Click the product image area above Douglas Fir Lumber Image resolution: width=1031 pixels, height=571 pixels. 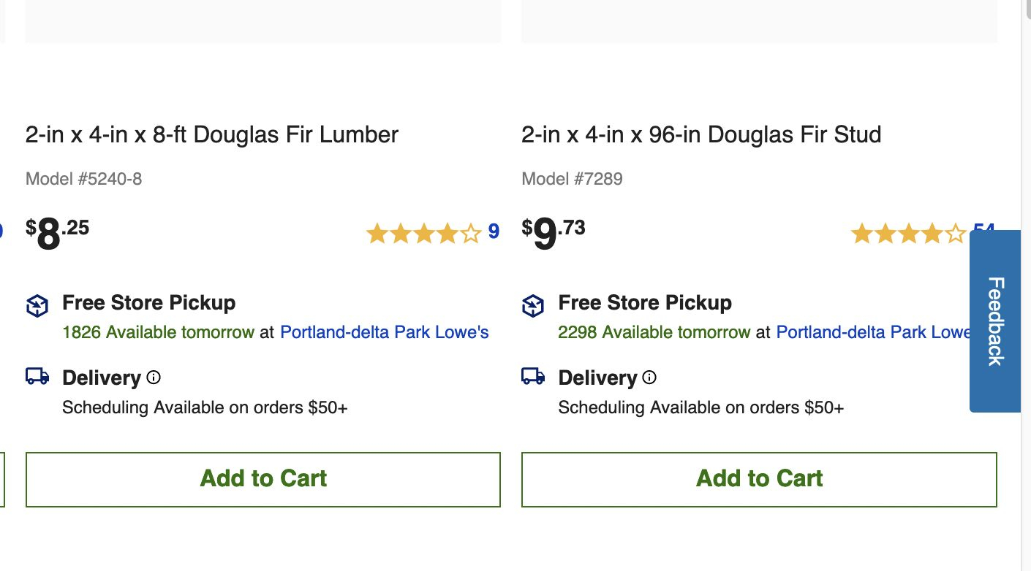point(263,20)
